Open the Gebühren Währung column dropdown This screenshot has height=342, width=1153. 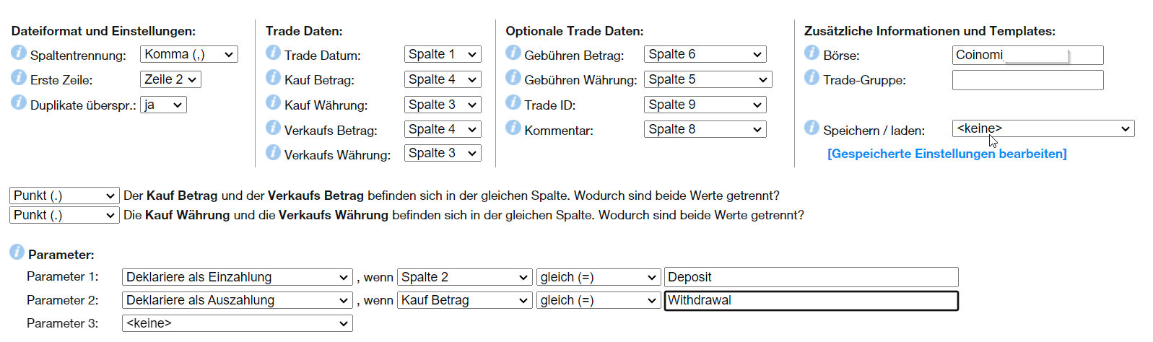click(708, 79)
